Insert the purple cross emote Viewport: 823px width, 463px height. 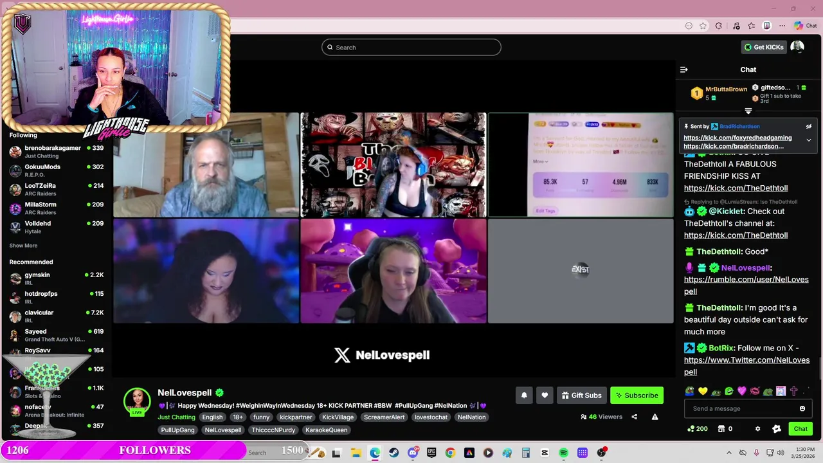[794, 391]
